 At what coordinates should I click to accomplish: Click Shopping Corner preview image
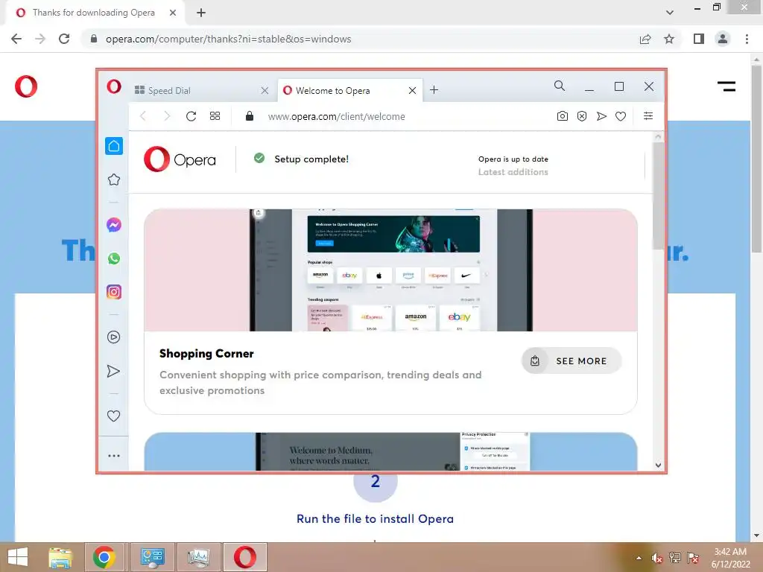390,270
